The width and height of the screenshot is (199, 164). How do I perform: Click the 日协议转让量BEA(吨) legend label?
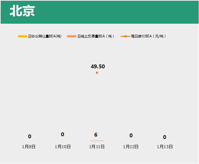coord(45,36)
